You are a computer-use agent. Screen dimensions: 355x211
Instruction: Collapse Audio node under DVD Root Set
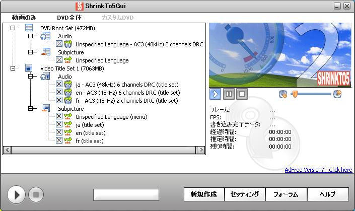click(x=30, y=36)
